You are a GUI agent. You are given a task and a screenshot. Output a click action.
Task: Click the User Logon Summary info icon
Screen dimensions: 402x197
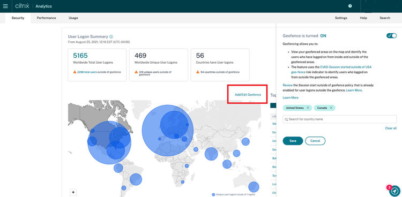click(x=111, y=36)
